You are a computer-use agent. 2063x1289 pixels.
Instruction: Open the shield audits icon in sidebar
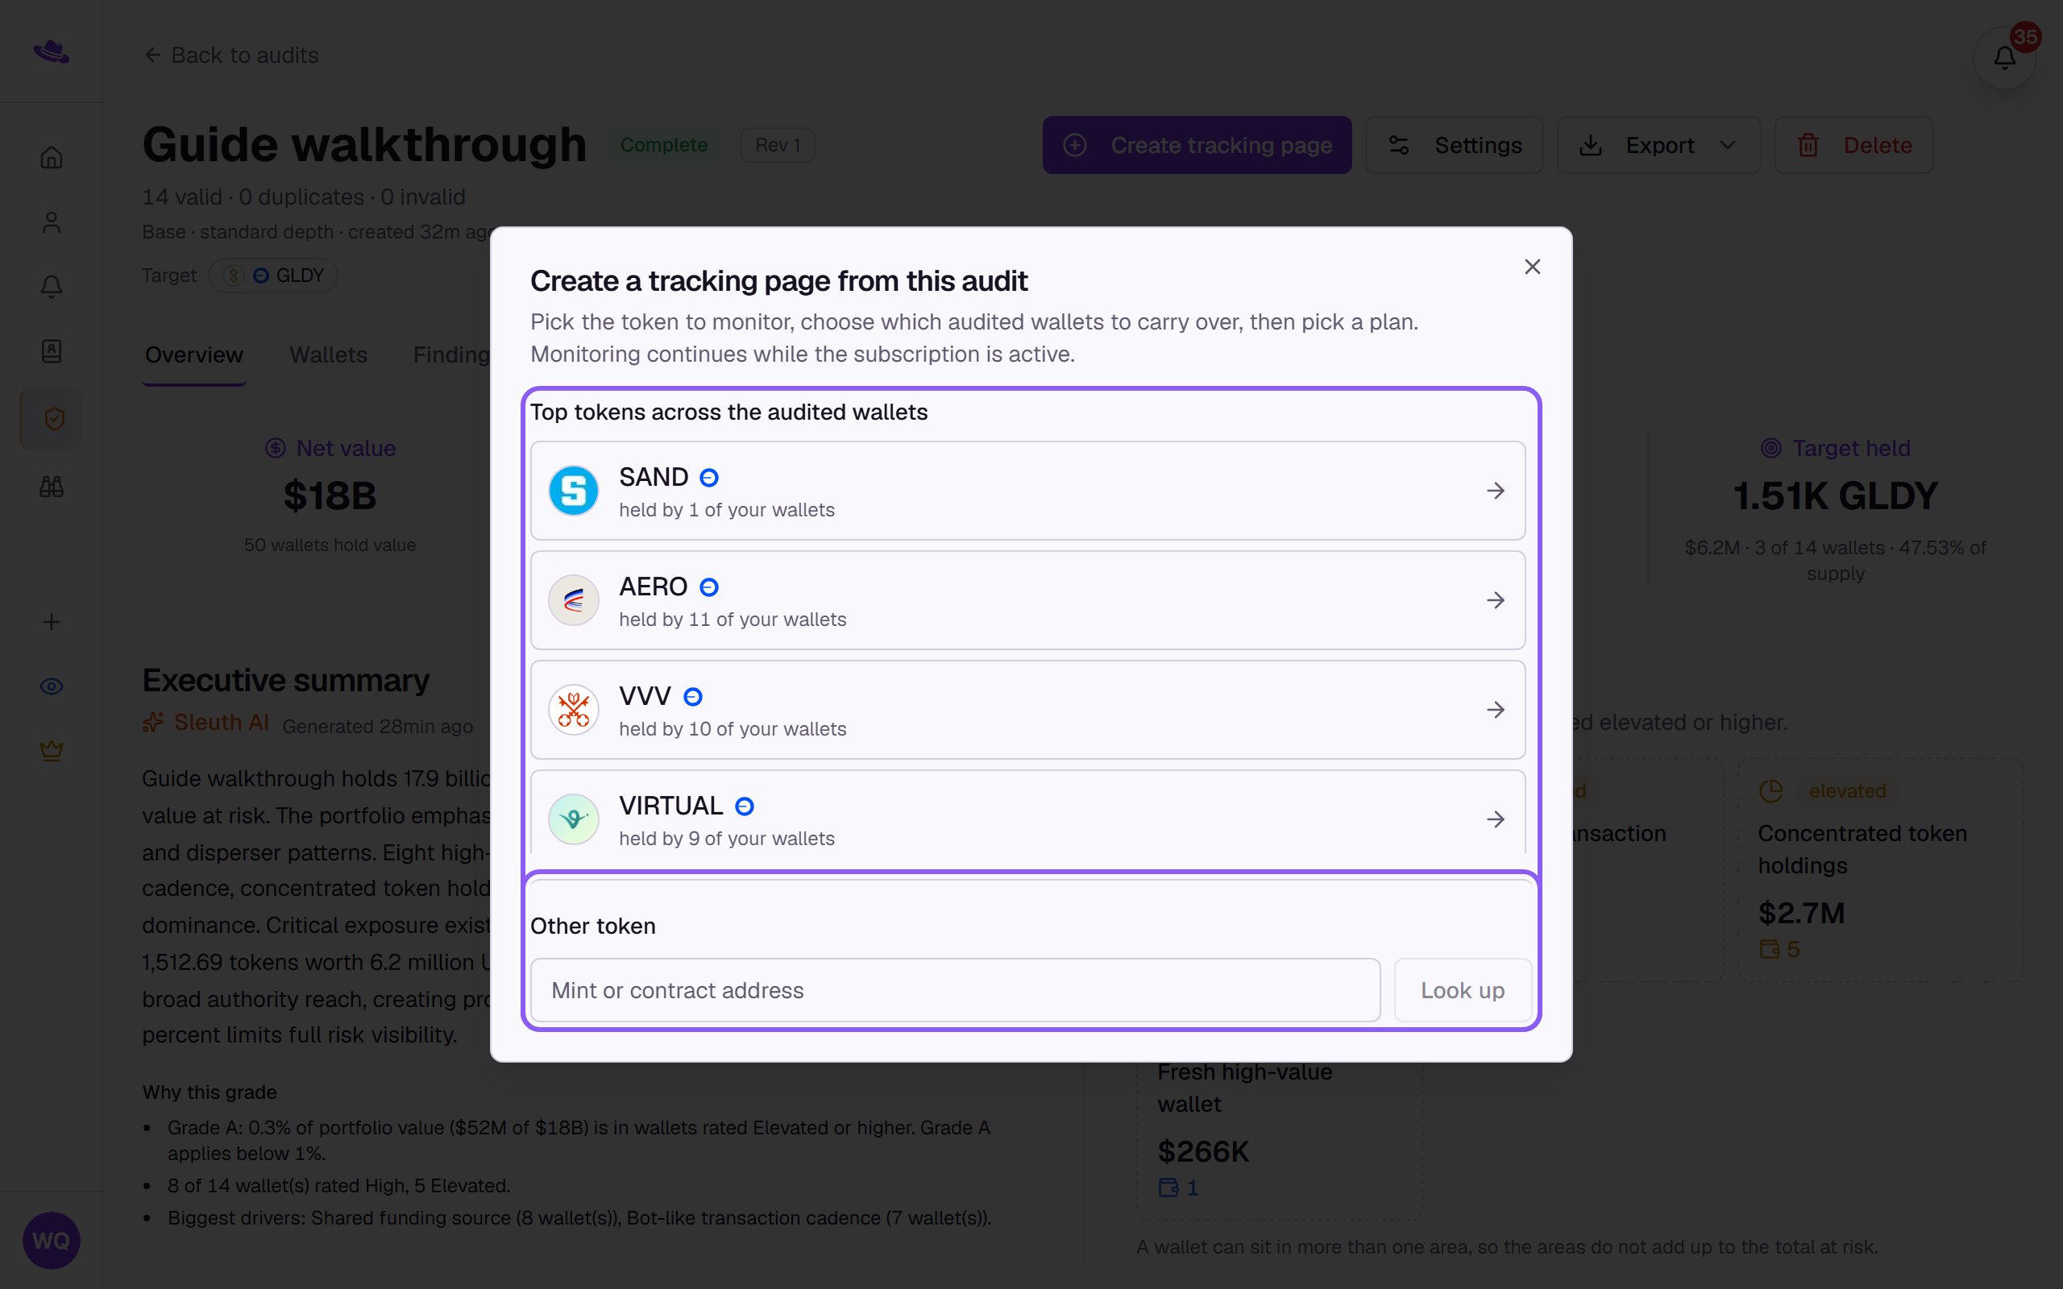(x=51, y=419)
